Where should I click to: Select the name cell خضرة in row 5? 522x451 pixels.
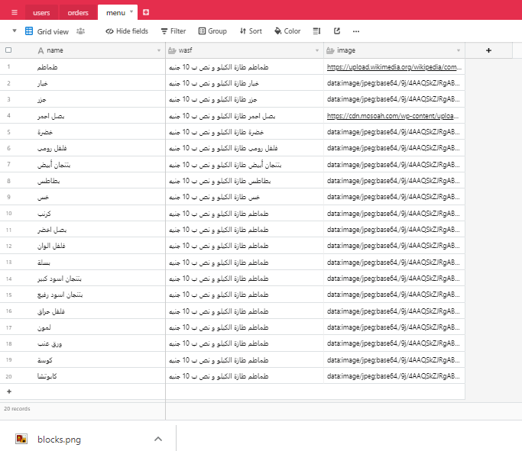(x=99, y=132)
